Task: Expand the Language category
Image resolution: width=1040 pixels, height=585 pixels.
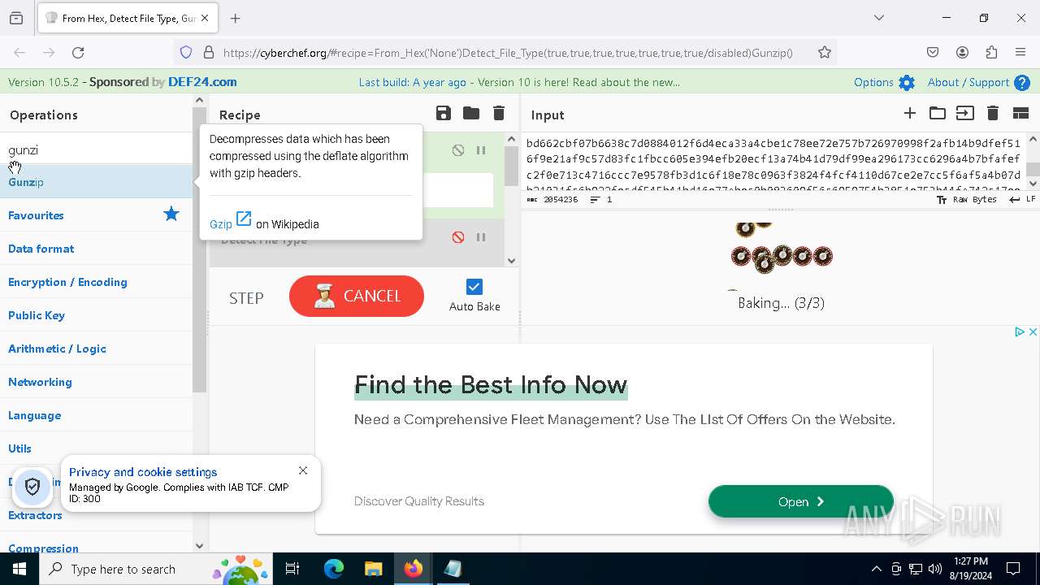Action: [x=97, y=415]
